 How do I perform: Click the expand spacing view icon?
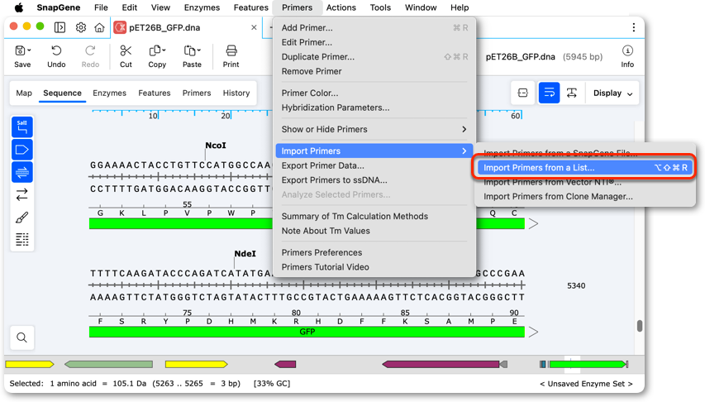[571, 93]
